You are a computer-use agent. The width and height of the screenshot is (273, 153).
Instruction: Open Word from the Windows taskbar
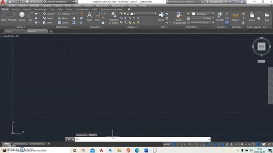tap(146, 150)
